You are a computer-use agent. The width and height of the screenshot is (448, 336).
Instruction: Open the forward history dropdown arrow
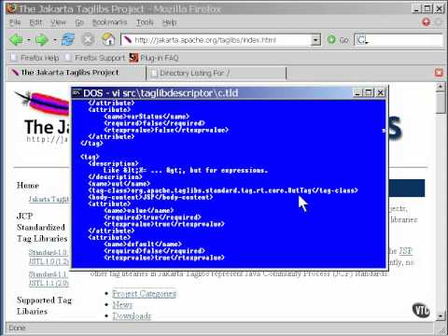(54, 40)
